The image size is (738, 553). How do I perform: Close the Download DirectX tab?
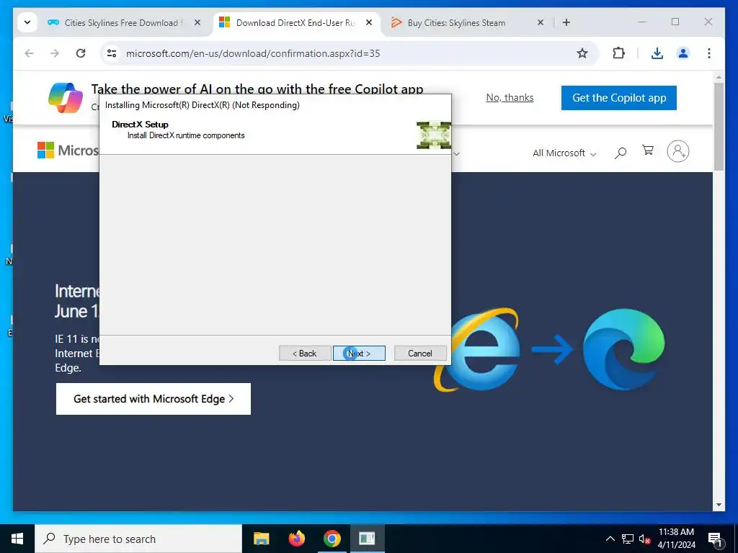pyautogui.click(x=369, y=22)
